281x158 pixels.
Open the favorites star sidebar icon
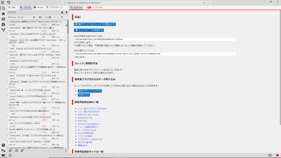click(3, 14)
